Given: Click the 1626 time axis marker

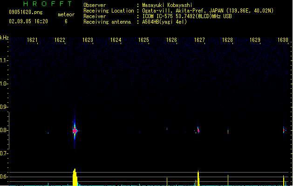Looking at the screenshot, I should pos(171,40).
